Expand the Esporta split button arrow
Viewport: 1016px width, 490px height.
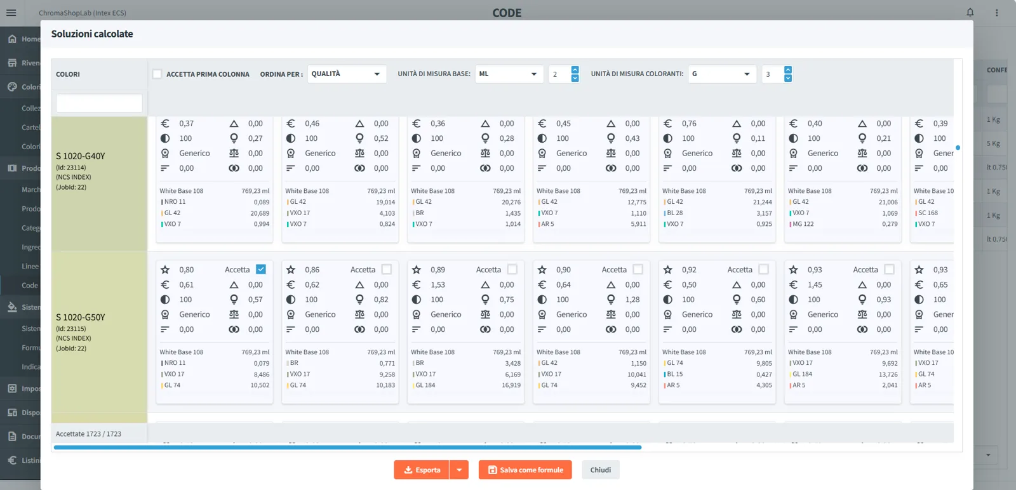pos(459,470)
